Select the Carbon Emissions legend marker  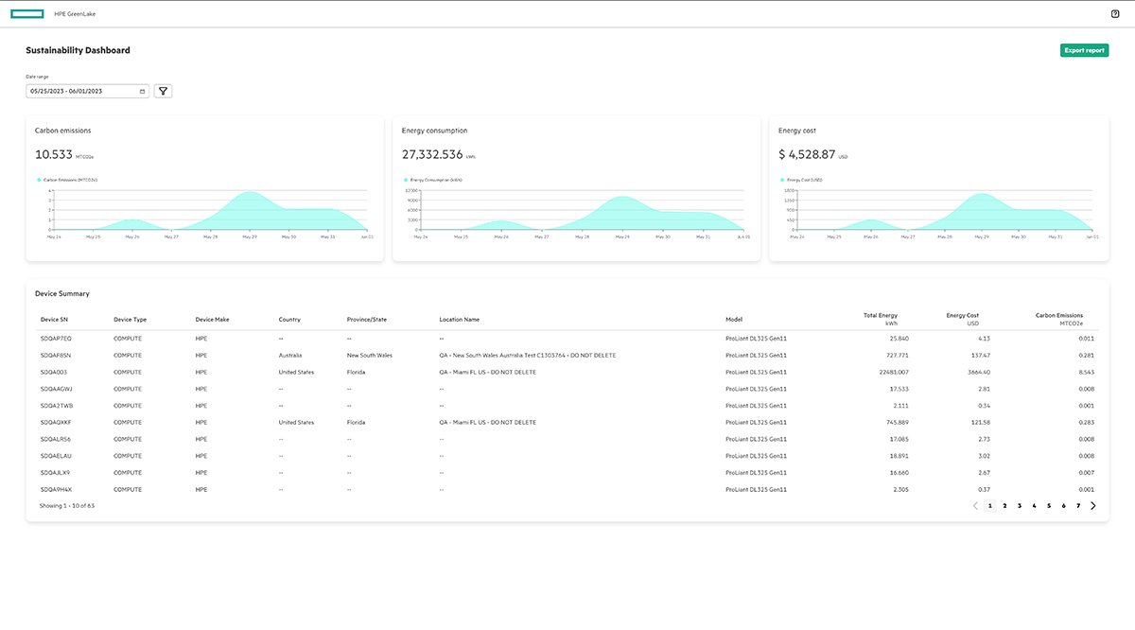pyautogui.click(x=38, y=179)
